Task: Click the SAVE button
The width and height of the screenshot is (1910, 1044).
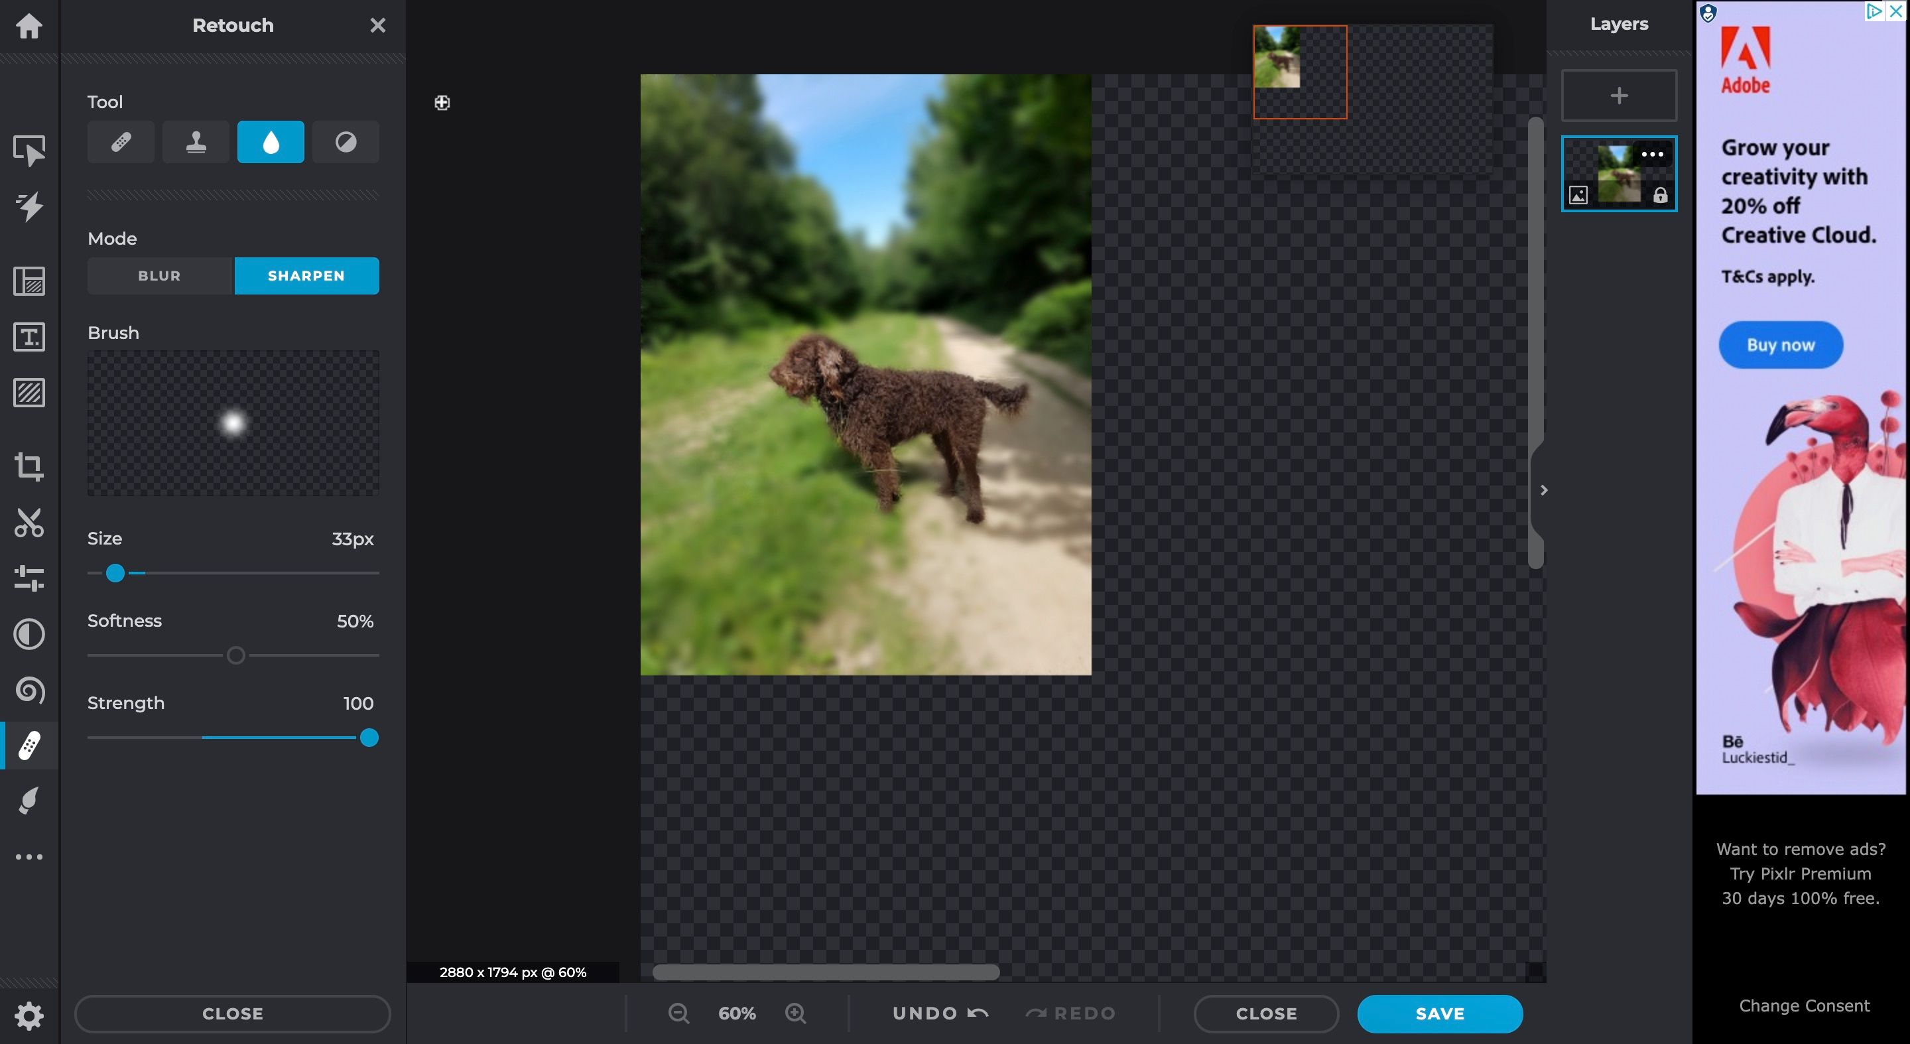Action: click(x=1440, y=1013)
